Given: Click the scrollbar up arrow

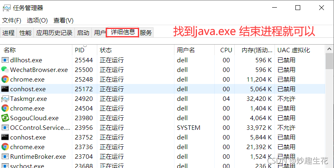Looking at the screenshot, I should (x=329, y=49).
